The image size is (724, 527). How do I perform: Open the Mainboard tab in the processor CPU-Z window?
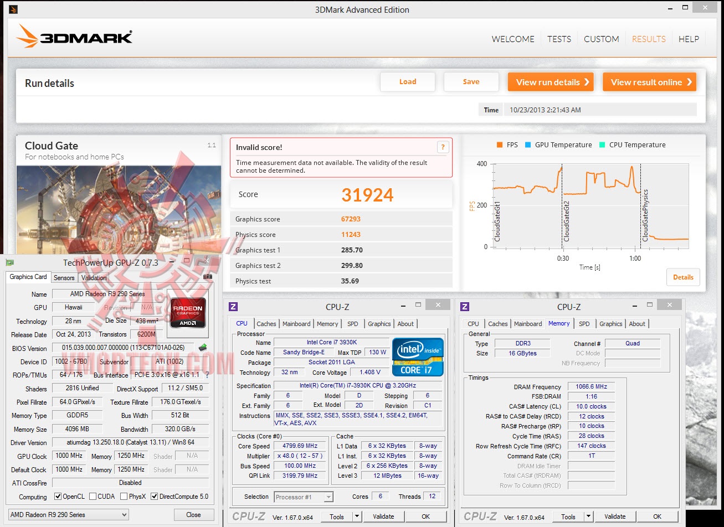click(x=296, y=324)
